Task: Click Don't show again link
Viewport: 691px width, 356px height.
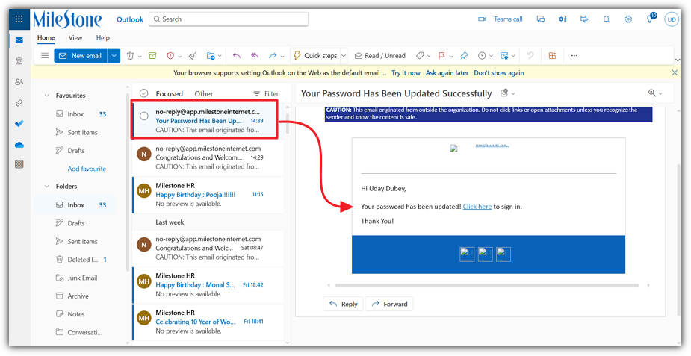Action: click(499, 73)
